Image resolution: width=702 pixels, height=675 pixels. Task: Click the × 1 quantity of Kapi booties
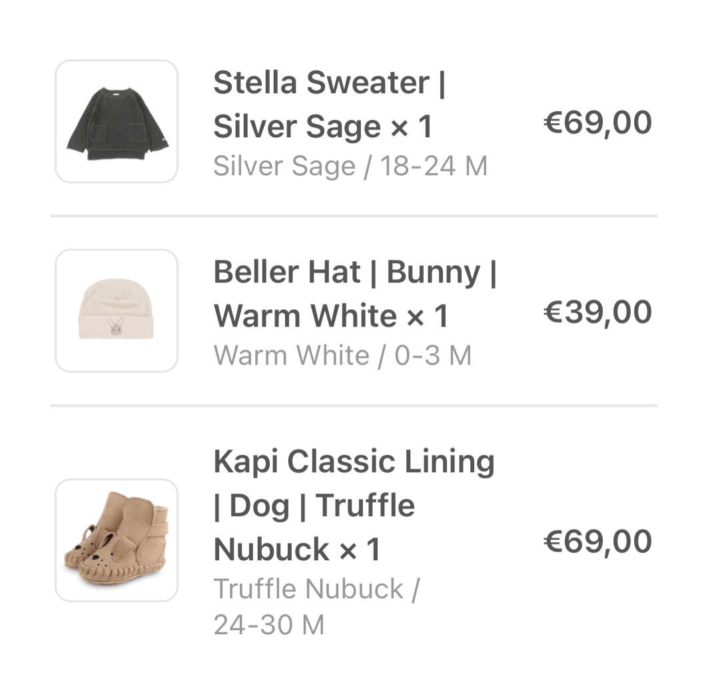click(360, 549)
